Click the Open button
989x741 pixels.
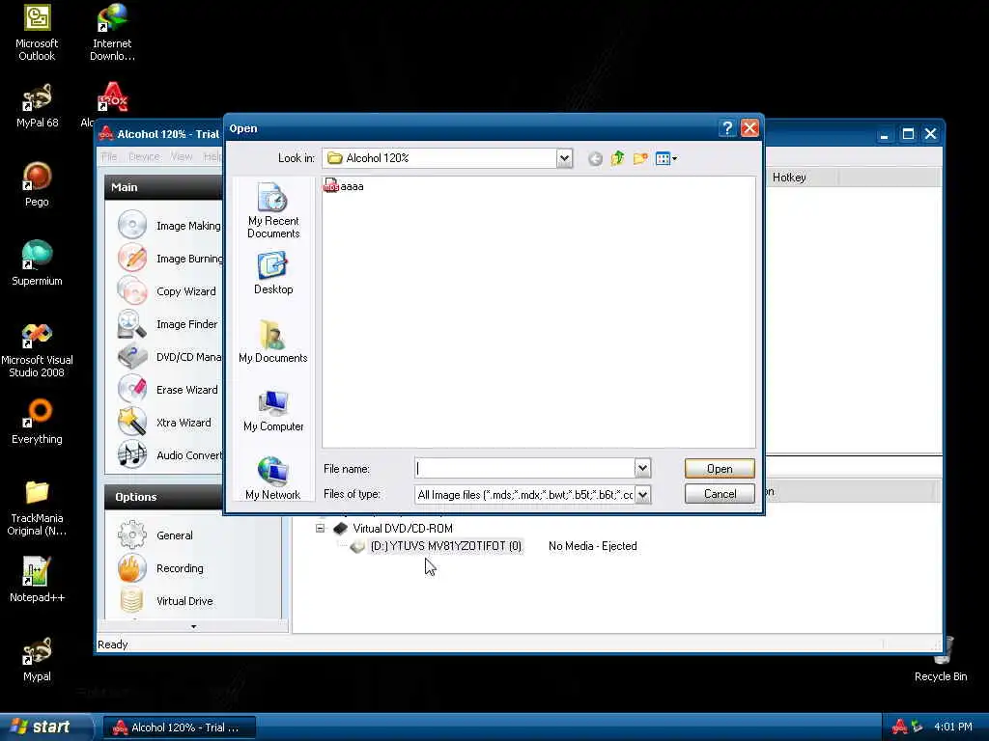[x=720, y=468]
